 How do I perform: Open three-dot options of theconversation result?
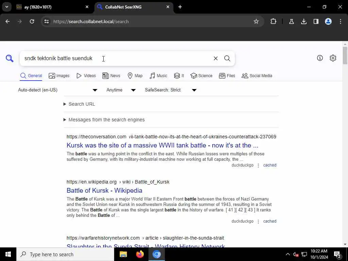pyautogui.click(x=258, y=166)
